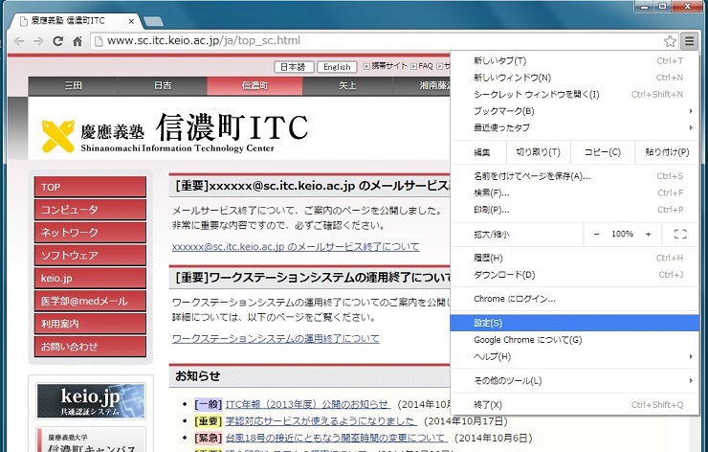Select 印刷(P) menu item
Viewport: 708px width, 452px height.
click(575, 210)
